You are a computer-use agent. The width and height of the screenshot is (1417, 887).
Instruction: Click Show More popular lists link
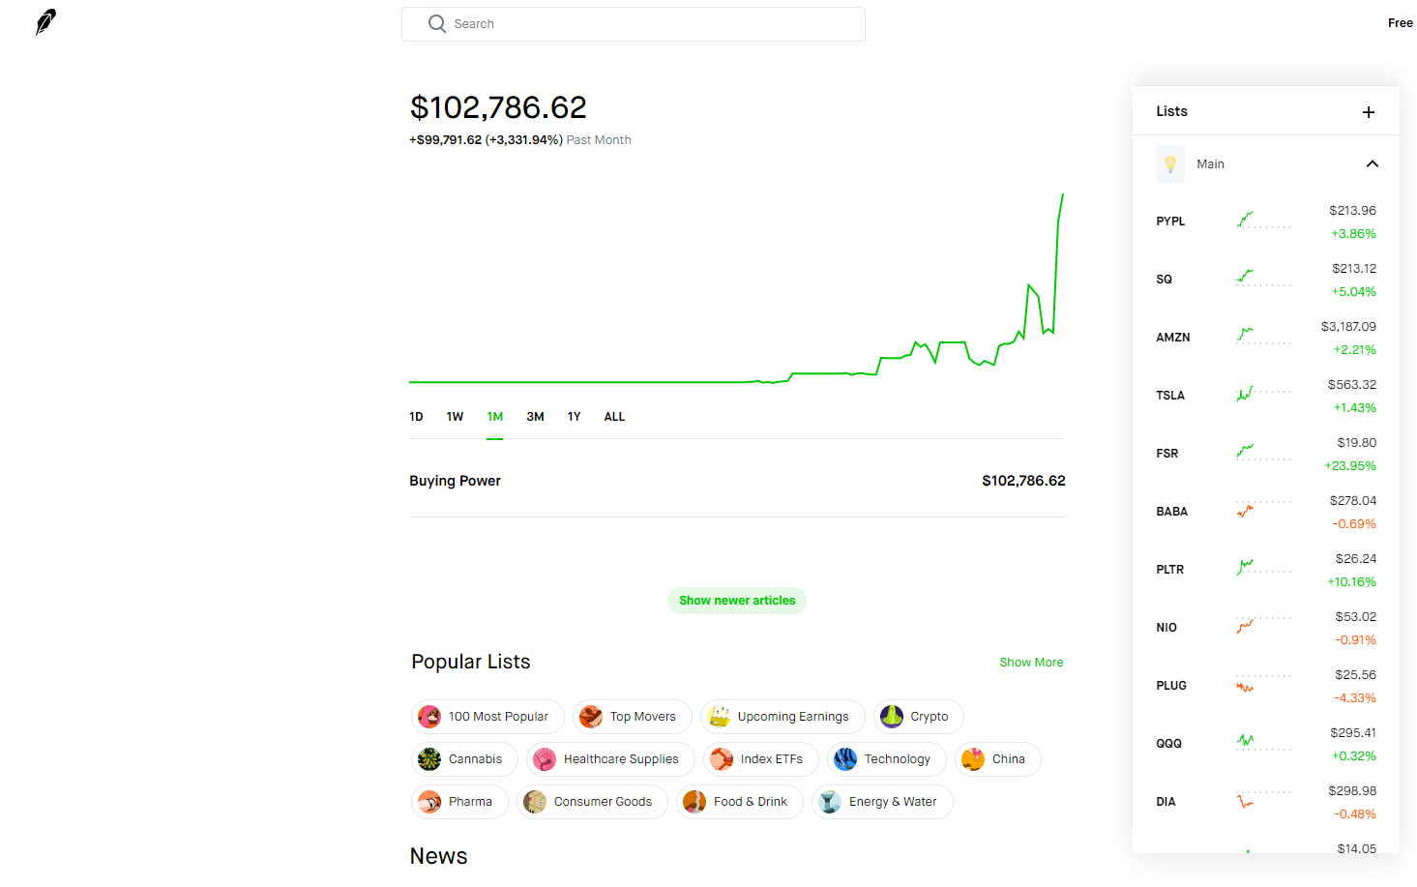(x=1031, y=663)
